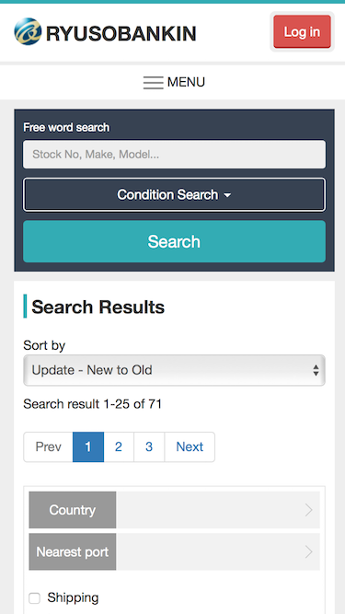Click the chevron arrow in Nearest port row
The width and height of the screenshot is (345, 614).
308,551
